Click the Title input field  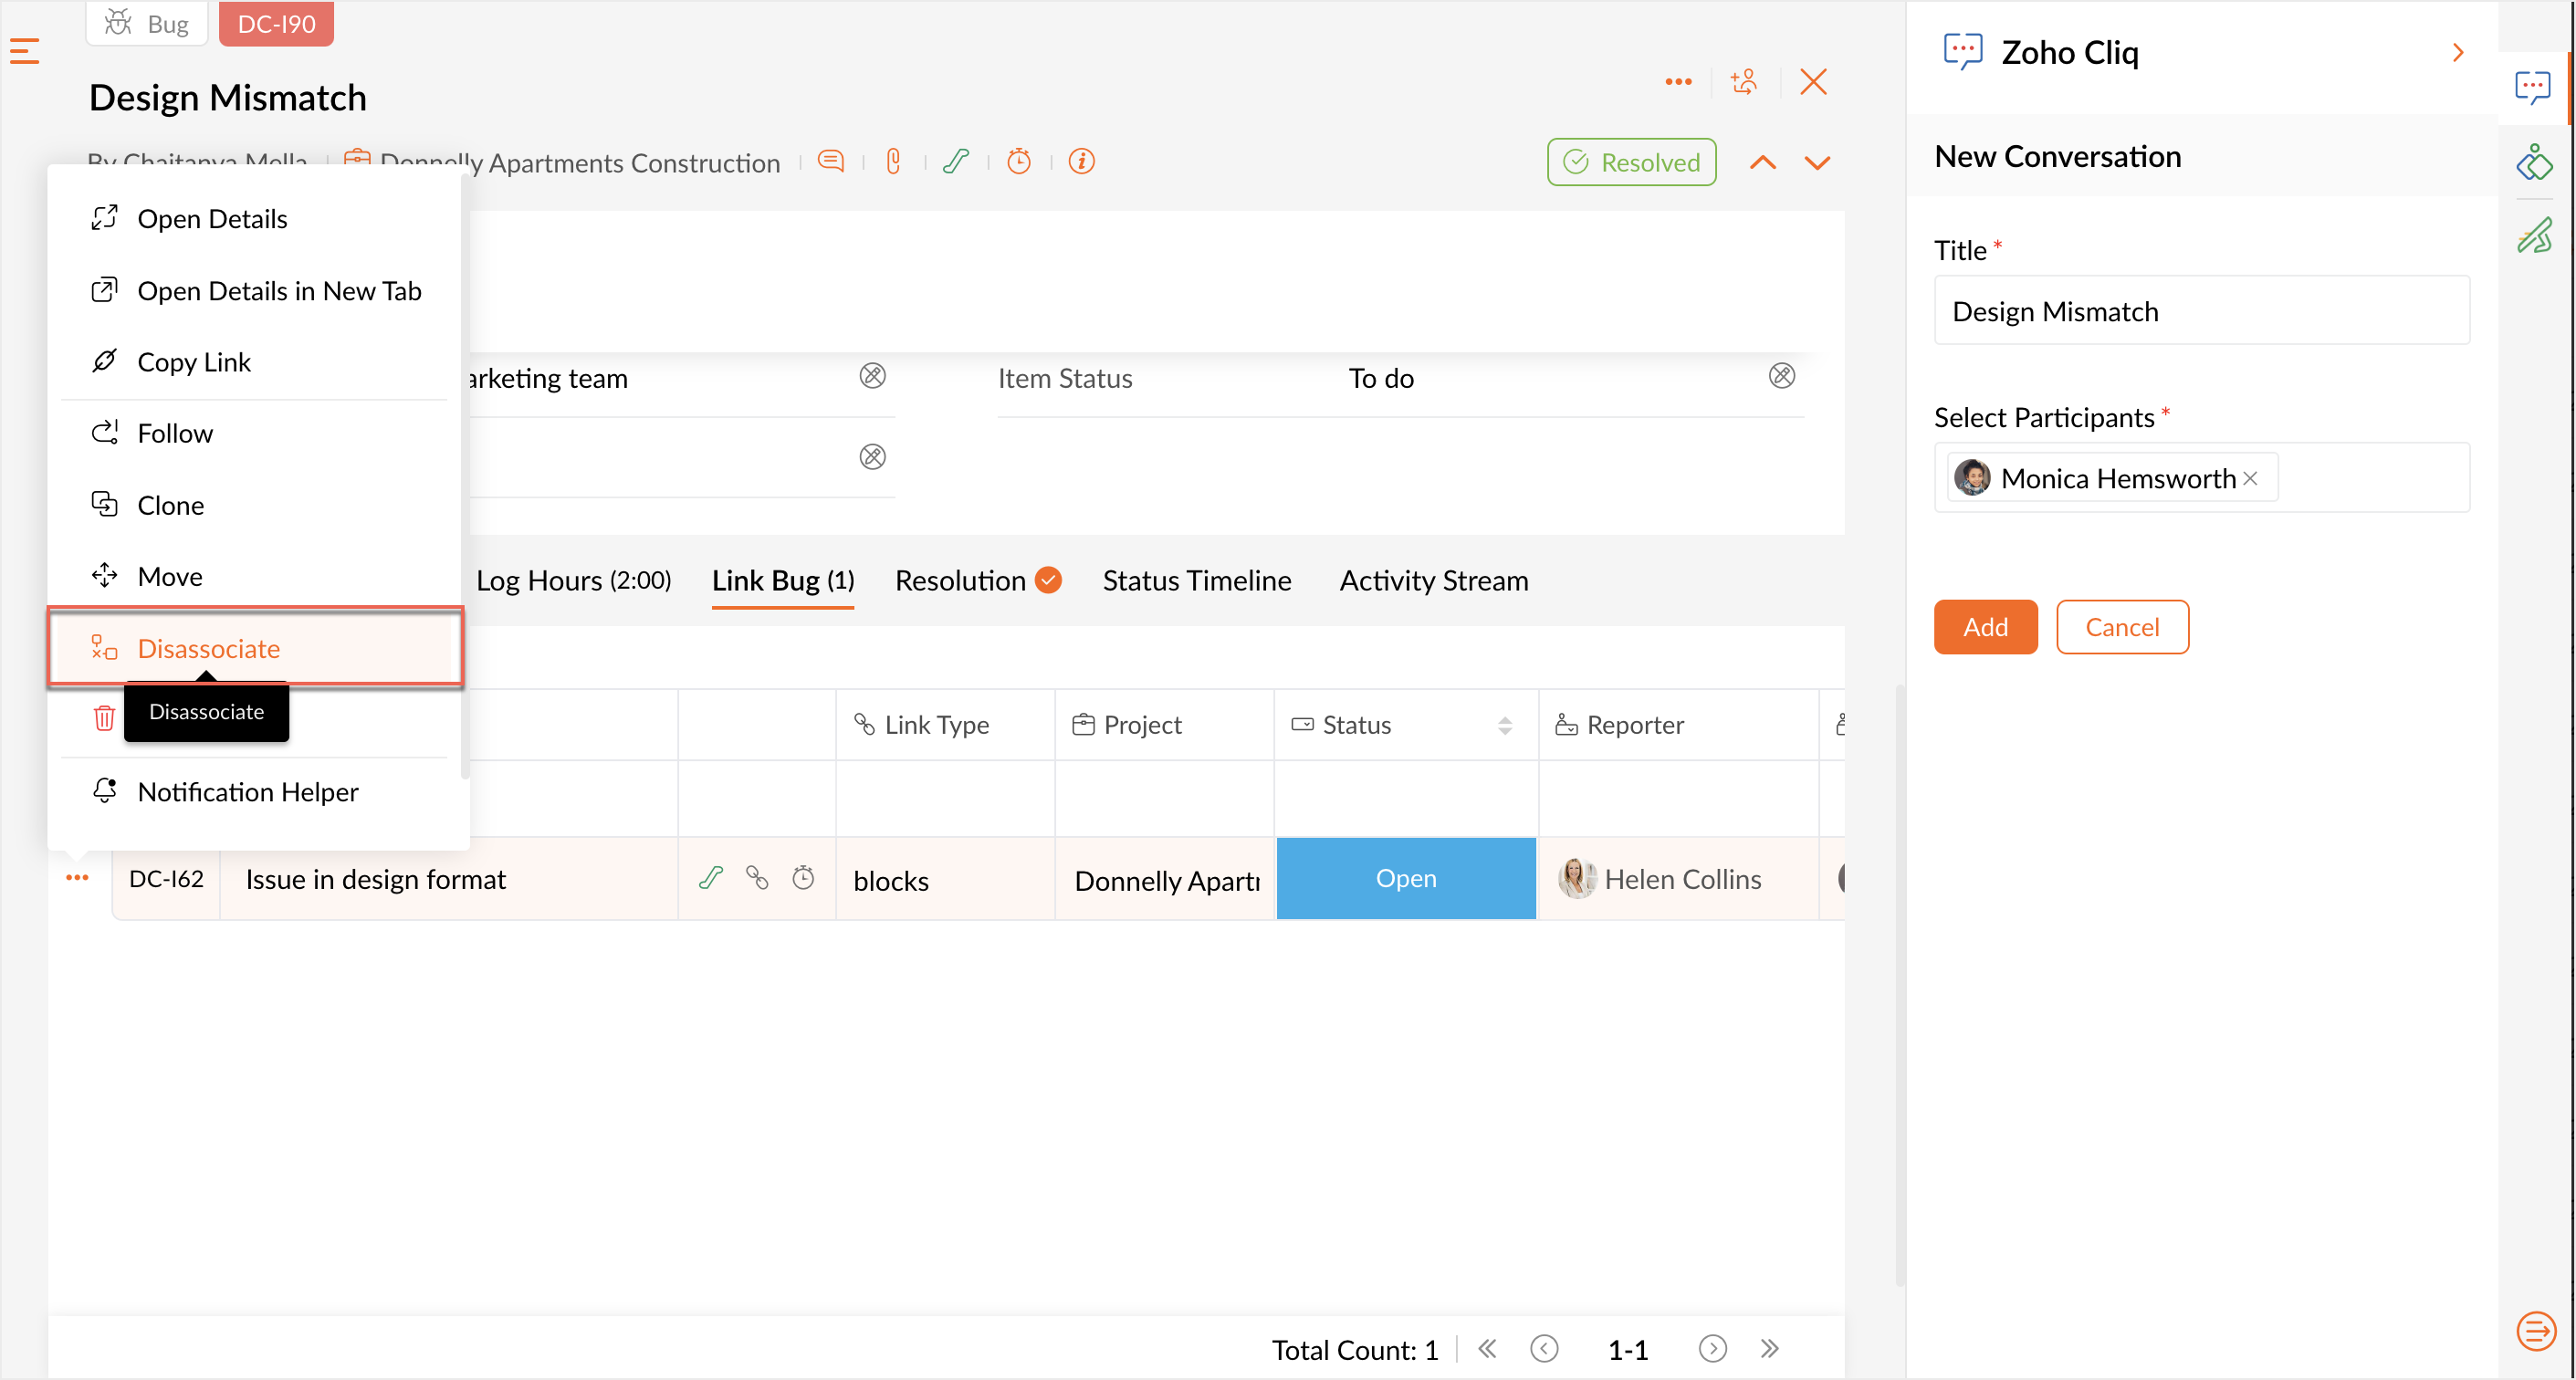pyautogui.click(x=2201, y=311)
